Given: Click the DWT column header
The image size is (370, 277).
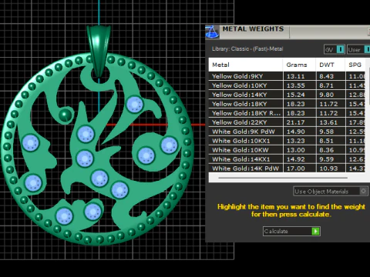Looking at the screenshot, I should point(331,65).
